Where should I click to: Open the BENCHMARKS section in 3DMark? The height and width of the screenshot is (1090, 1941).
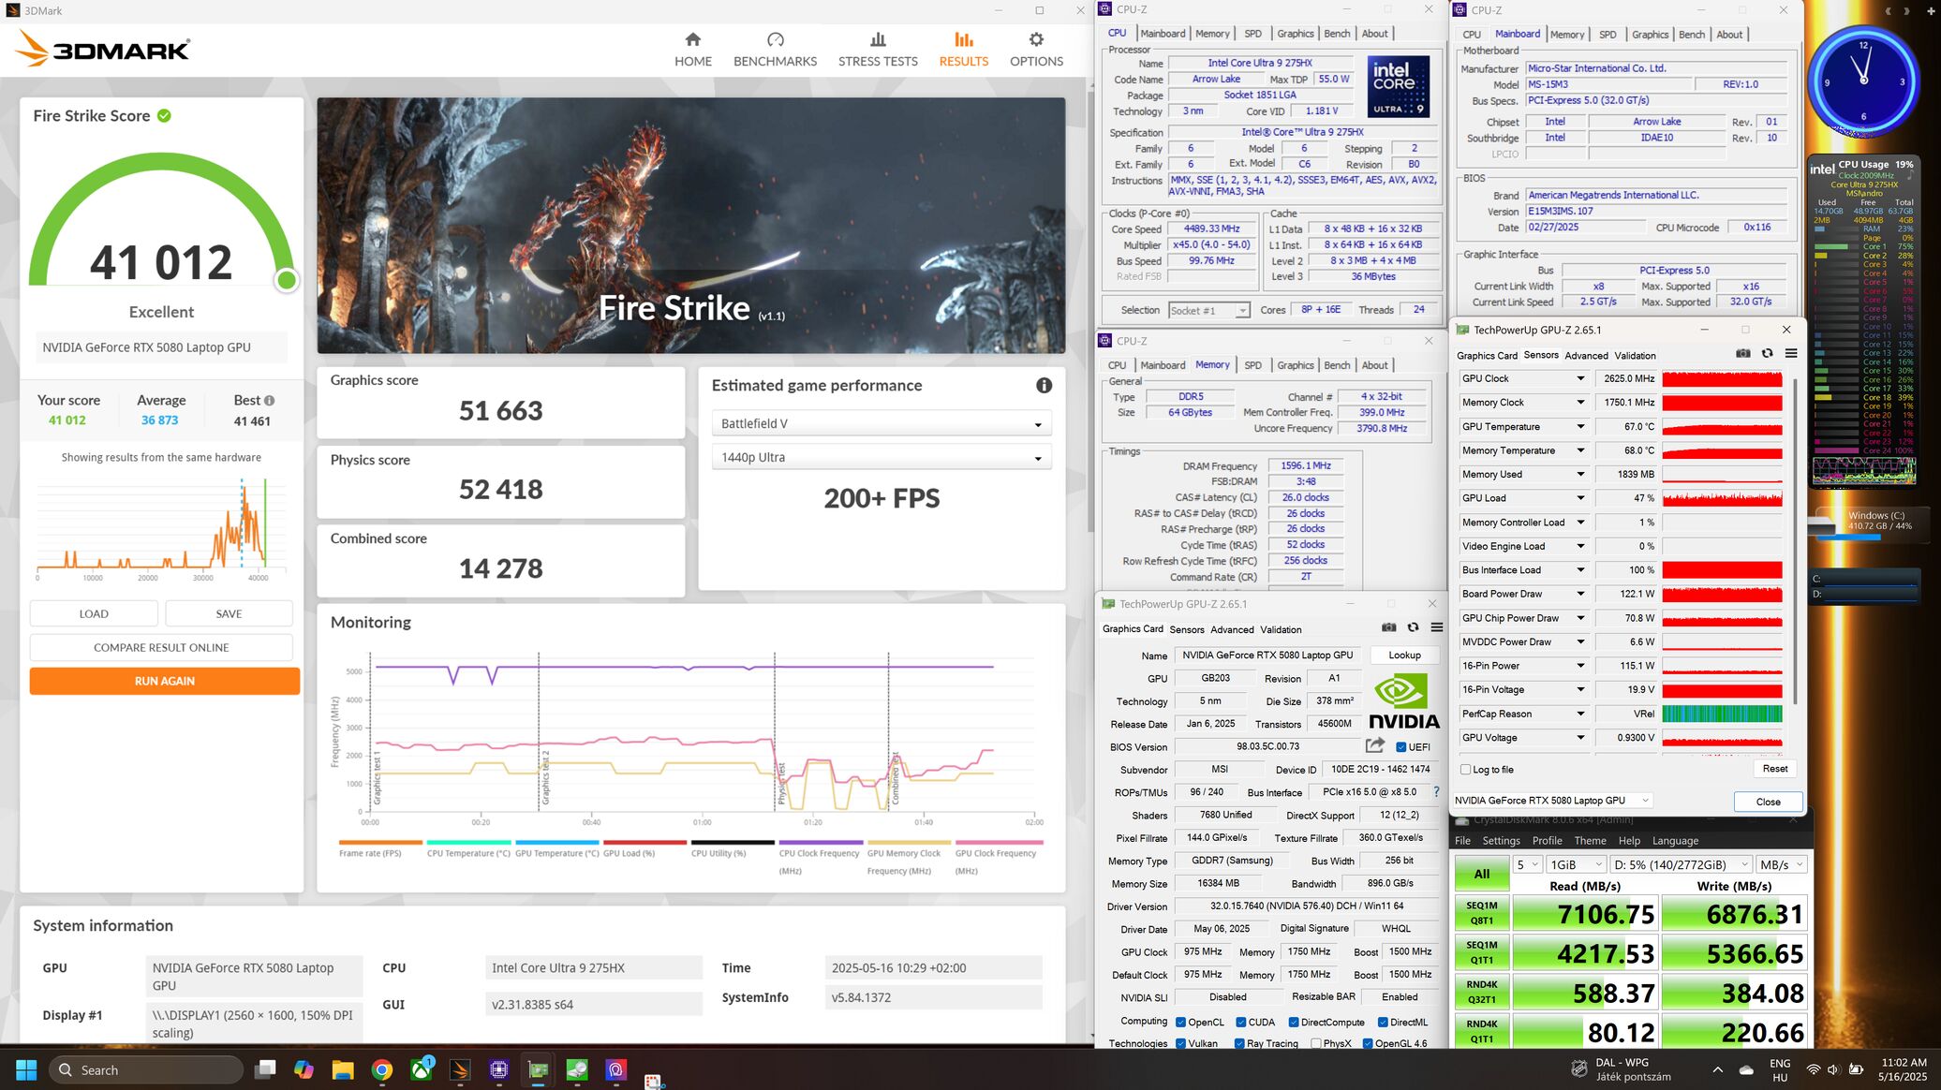(775, 49)
